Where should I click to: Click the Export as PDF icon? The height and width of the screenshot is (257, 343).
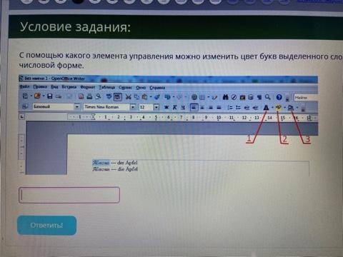[x=81, y=96]
